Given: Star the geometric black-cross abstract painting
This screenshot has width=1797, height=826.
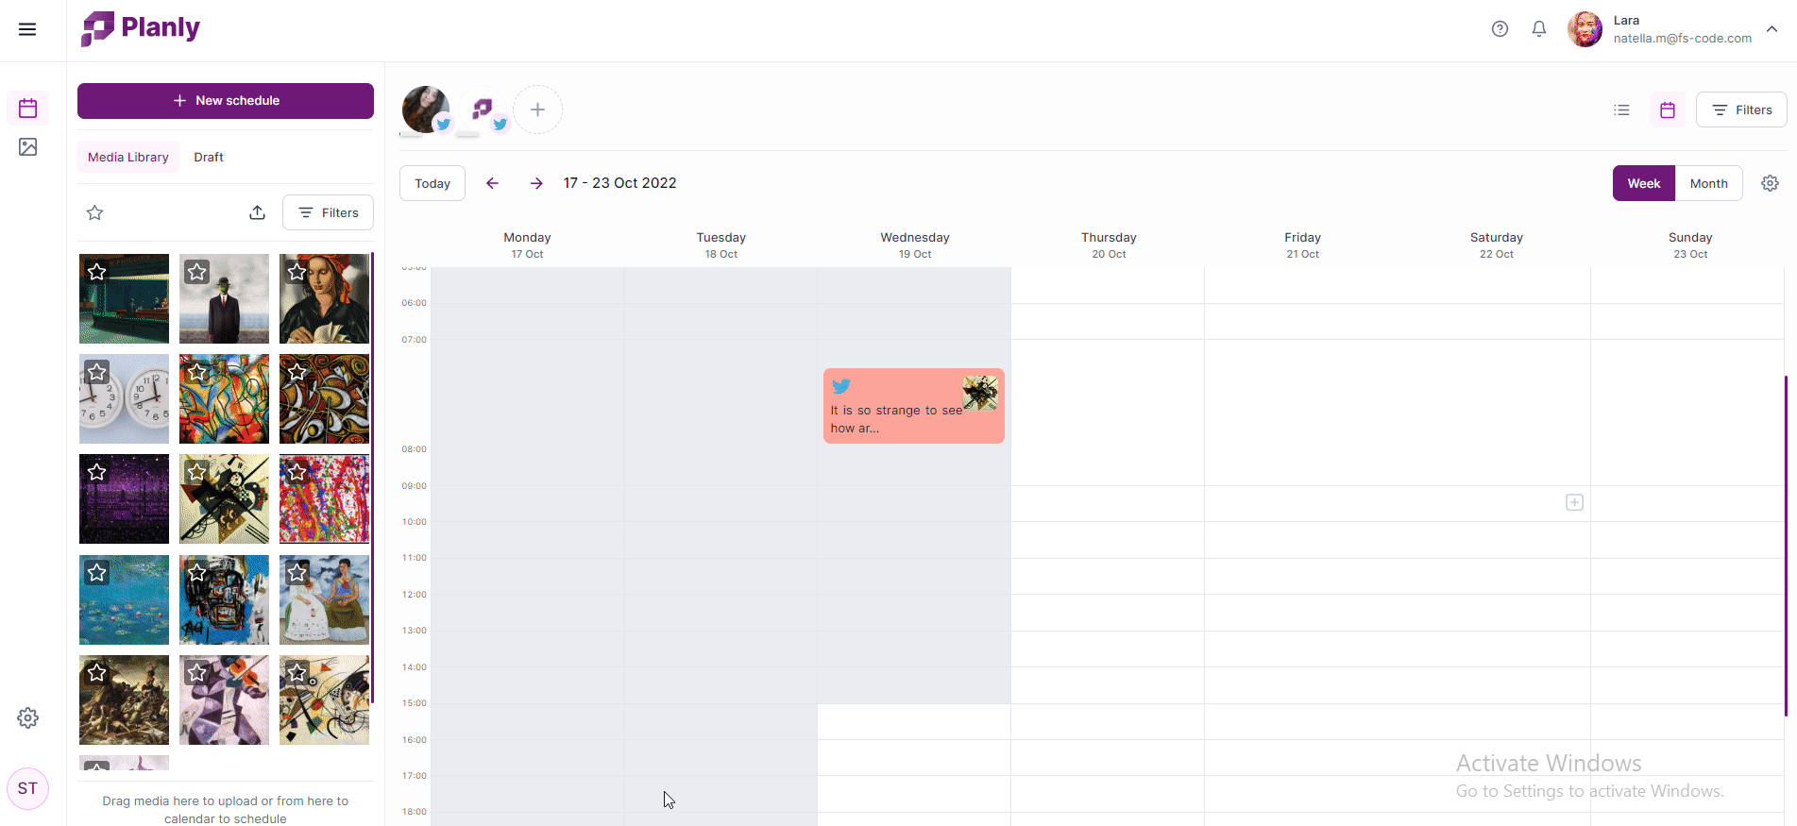Looking at the screenshot, I should pyautogui.click(x=196, y=472).
